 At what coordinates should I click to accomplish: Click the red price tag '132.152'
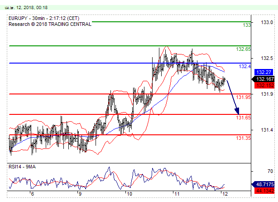264,85
